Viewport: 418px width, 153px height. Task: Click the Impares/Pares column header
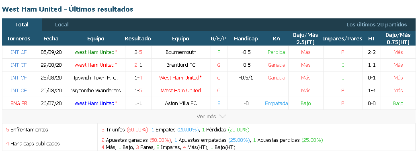342,39
